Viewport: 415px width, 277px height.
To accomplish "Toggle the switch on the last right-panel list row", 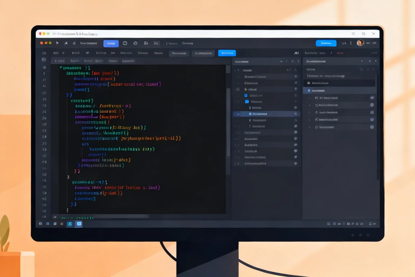I will tap(372, 127).
